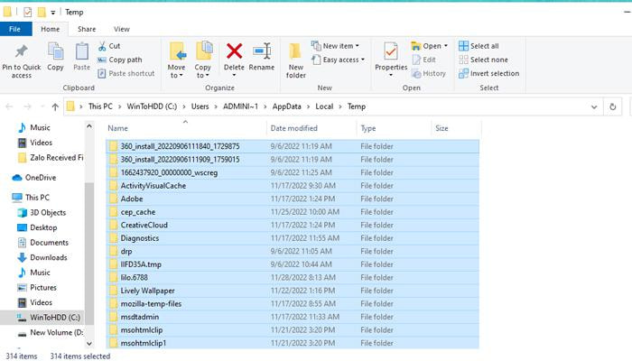Click This PC in address bar
The width and height of the screenshot is (632, 361).
[100, 106]
